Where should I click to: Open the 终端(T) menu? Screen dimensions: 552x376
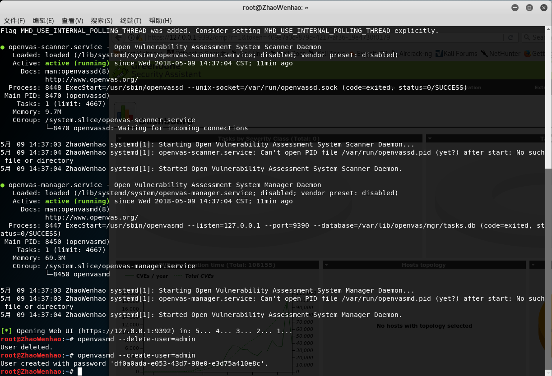click(131, 21)
